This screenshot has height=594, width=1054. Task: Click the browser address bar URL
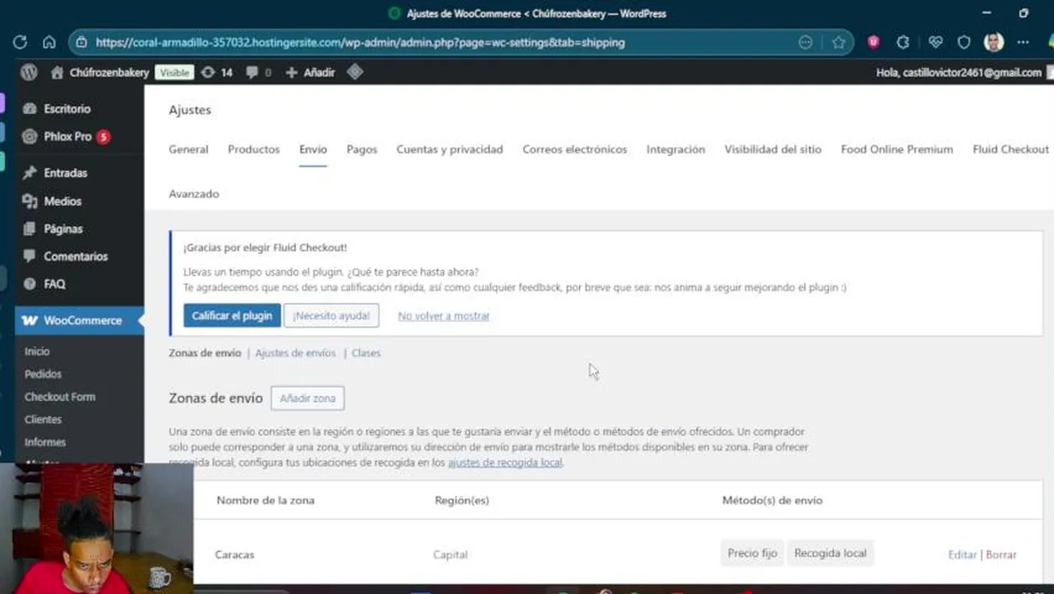(360, 42)
